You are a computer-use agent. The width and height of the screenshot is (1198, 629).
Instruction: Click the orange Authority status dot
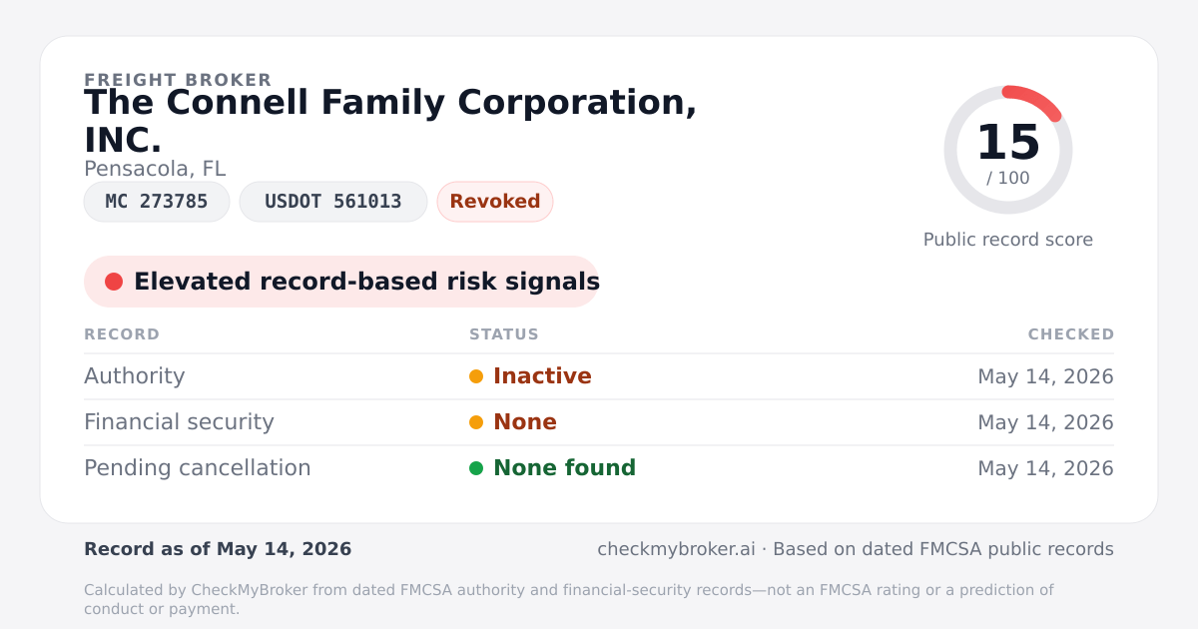click(x=476, y=376)
